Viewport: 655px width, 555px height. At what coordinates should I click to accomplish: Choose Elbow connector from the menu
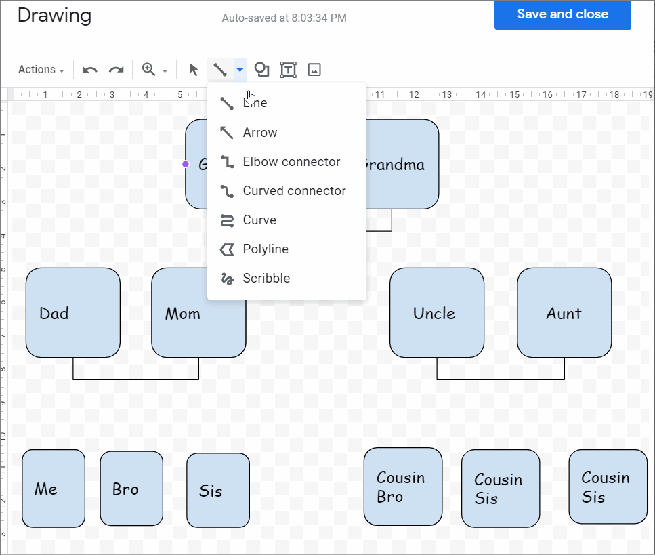click(x=291, y=161)
